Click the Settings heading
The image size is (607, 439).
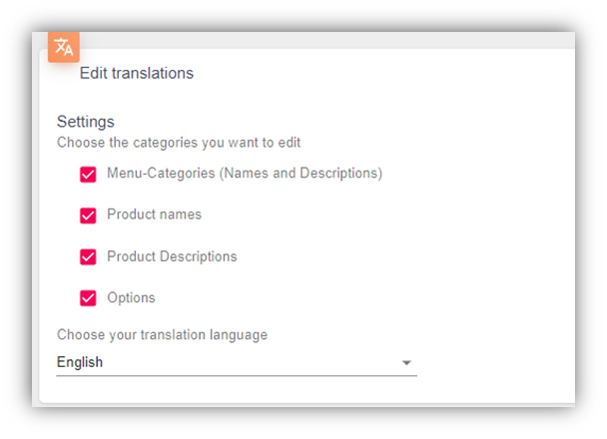tap(86, 122)
